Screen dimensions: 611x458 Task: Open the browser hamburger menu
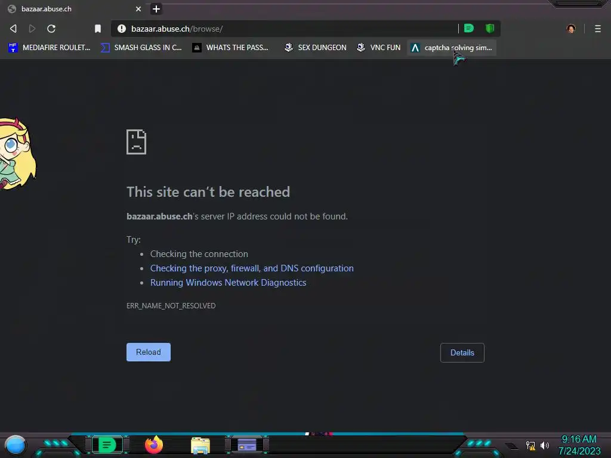click(598, 29)
